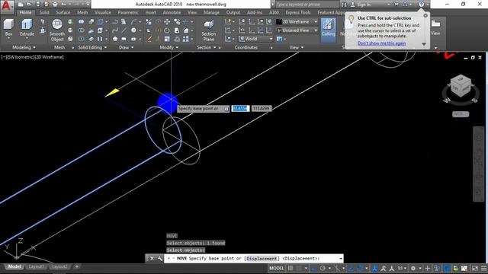
Task: Open the Express Tools ribbon tab
Action: point(298,12)
